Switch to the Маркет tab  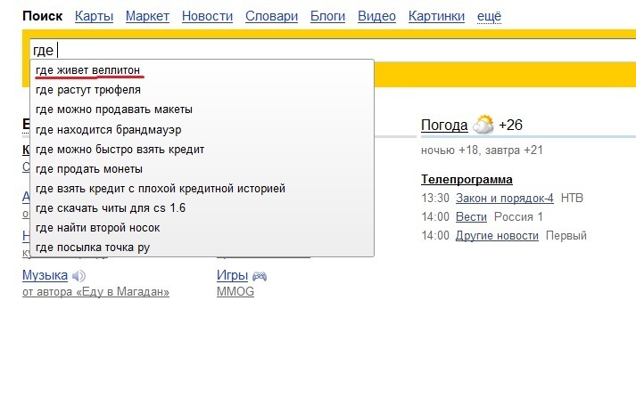[147, 16]
